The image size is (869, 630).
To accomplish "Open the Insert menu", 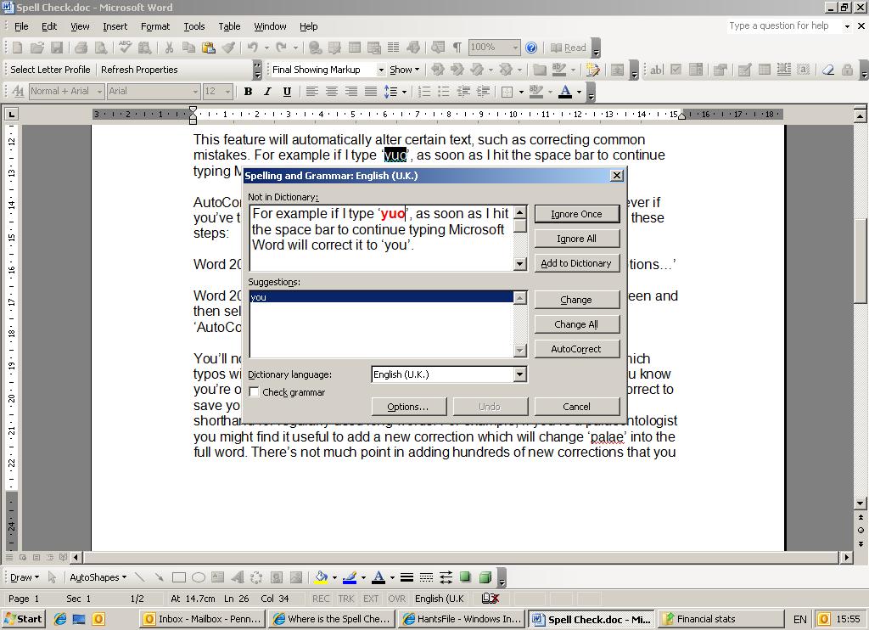I will click(x=115, y=26).
